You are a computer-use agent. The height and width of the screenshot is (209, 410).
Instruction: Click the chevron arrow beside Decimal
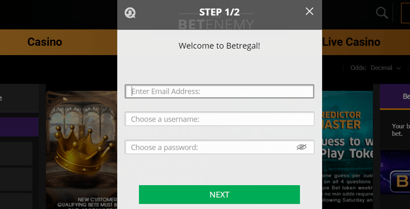point(399,68)
